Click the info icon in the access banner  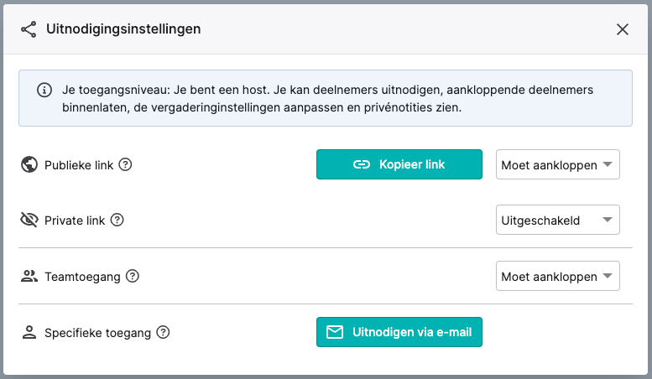click(x=44, y=90)
